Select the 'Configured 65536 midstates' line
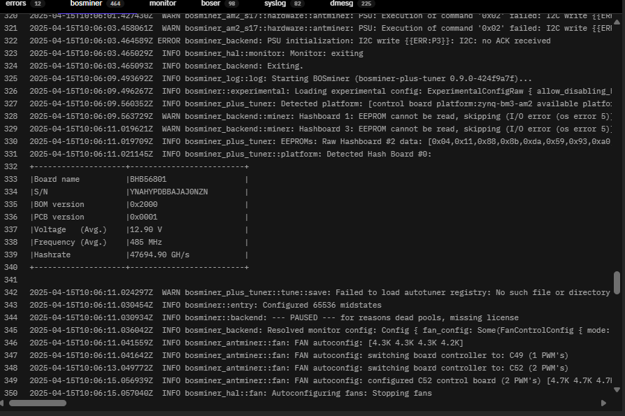This screenshot has height=416, width=625. 206,306
